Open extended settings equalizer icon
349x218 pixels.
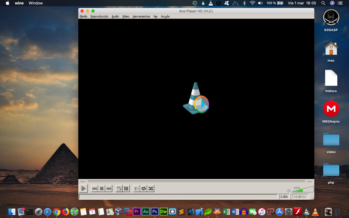[x=126, y=189]
